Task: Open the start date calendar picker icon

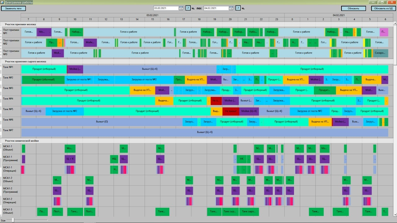Action: click(181, 8)
